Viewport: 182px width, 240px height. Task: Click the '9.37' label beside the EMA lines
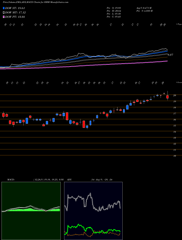pyautogui.click(x=170, y=55)
